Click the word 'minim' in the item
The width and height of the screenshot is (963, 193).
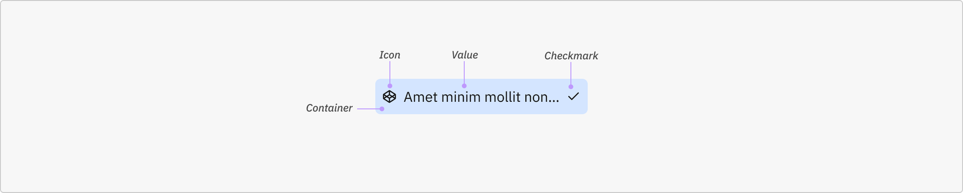461,97
